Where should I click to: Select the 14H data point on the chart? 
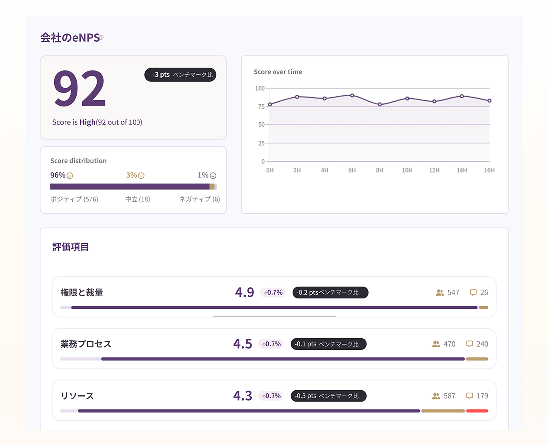coord(462,96)
